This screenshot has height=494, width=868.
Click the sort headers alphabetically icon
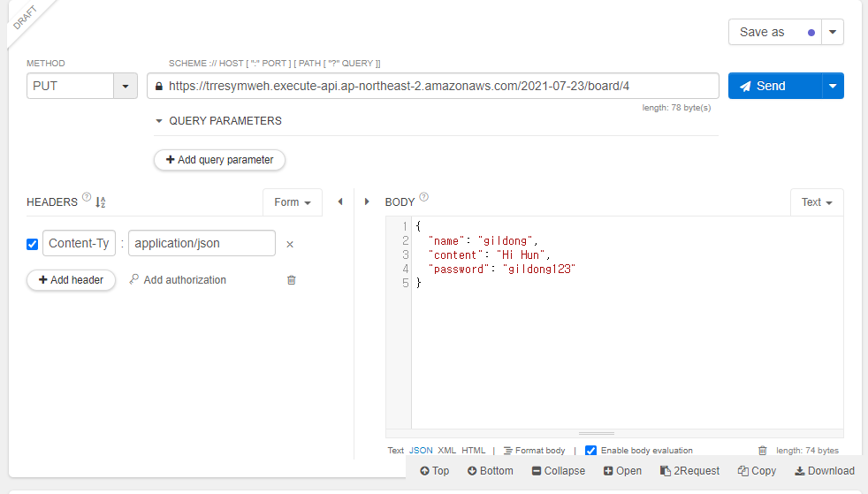100,202
